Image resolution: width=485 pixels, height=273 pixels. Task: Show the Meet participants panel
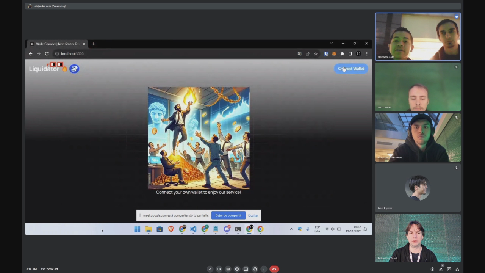pos(441,269)
